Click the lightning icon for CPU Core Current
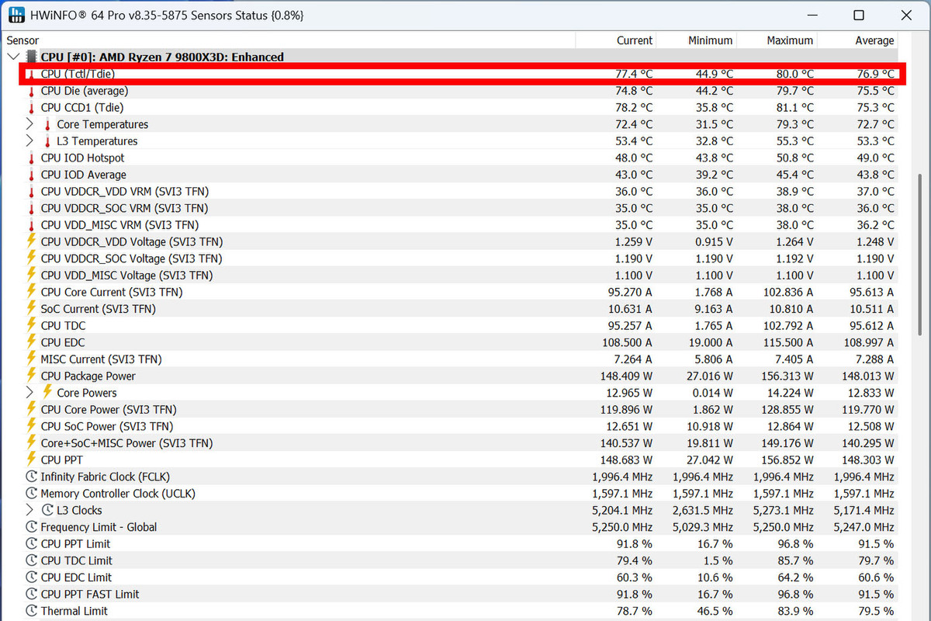This screenshot has width=931, height=621. pyautogui.click(x=32, y=292)
